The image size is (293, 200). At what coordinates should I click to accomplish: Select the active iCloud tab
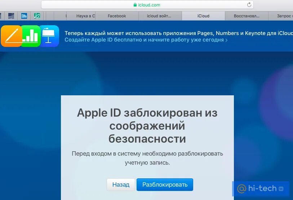click(203, 16)
